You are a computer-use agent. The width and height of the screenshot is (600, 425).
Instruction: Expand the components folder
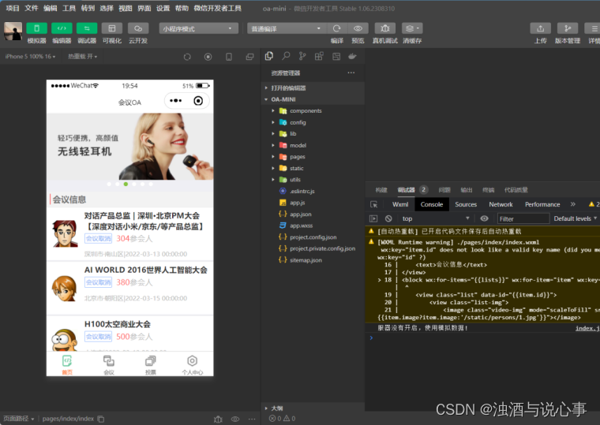pyautogui.click(x=313, y=111)
